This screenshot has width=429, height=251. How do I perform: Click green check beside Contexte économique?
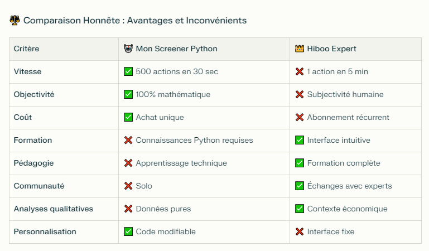300,209
